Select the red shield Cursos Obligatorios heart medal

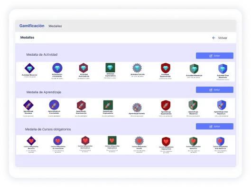pos(166,141)
